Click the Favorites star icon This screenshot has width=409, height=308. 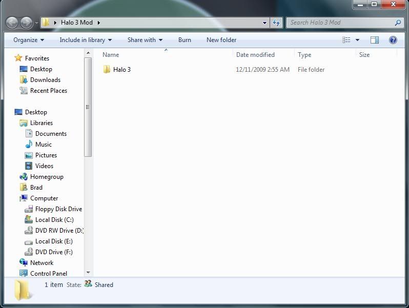click(18, 57)
